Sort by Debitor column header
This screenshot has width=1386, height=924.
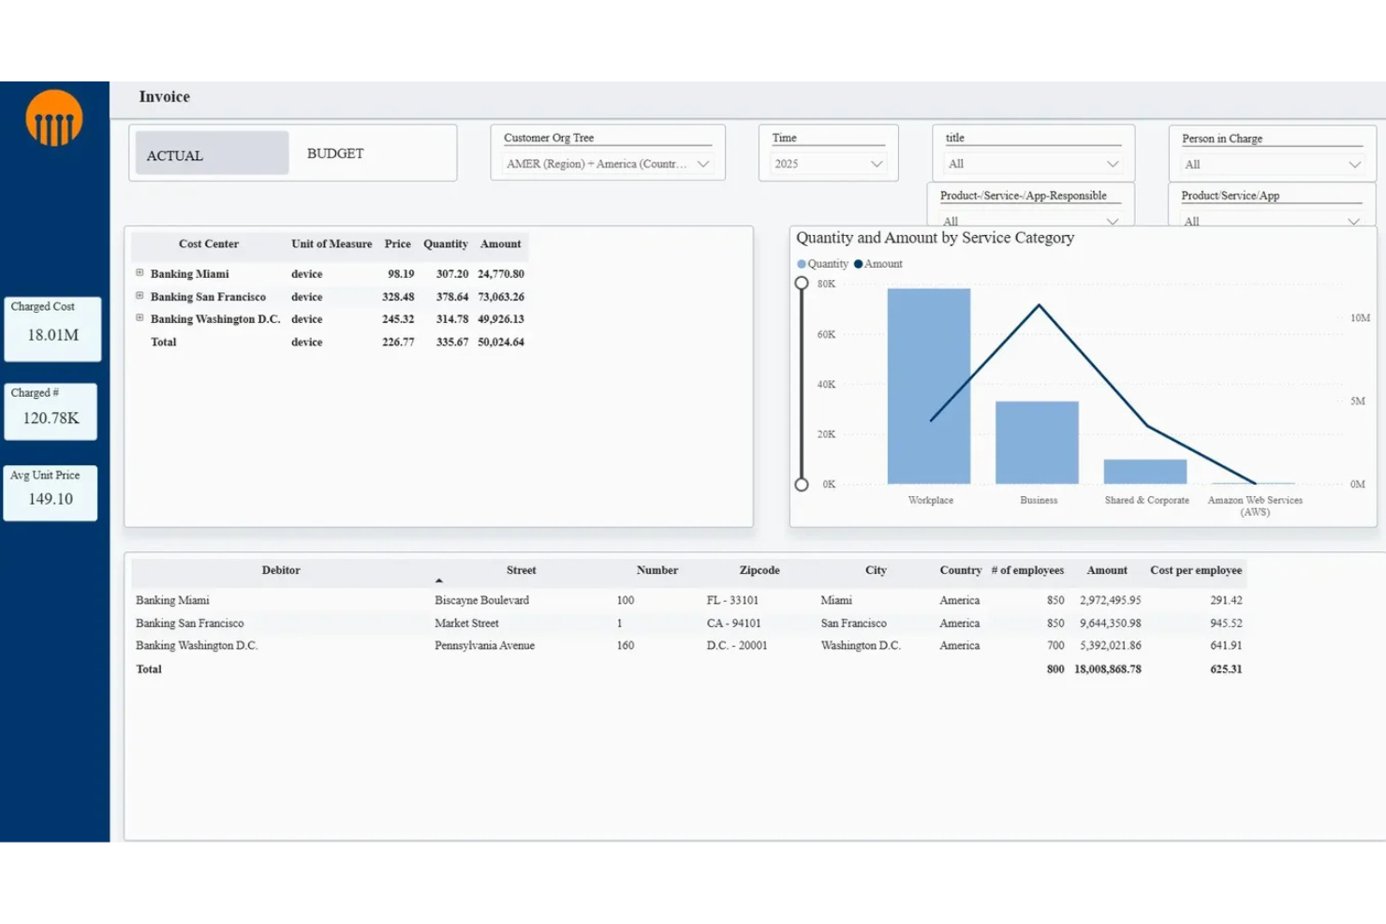[281, 570]
